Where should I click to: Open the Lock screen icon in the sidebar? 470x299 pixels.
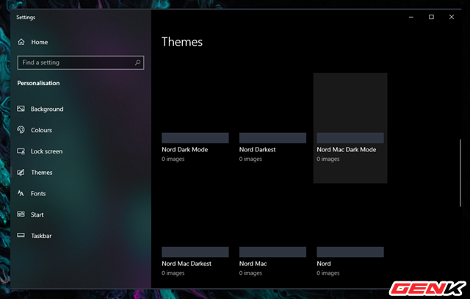point(21,151)
